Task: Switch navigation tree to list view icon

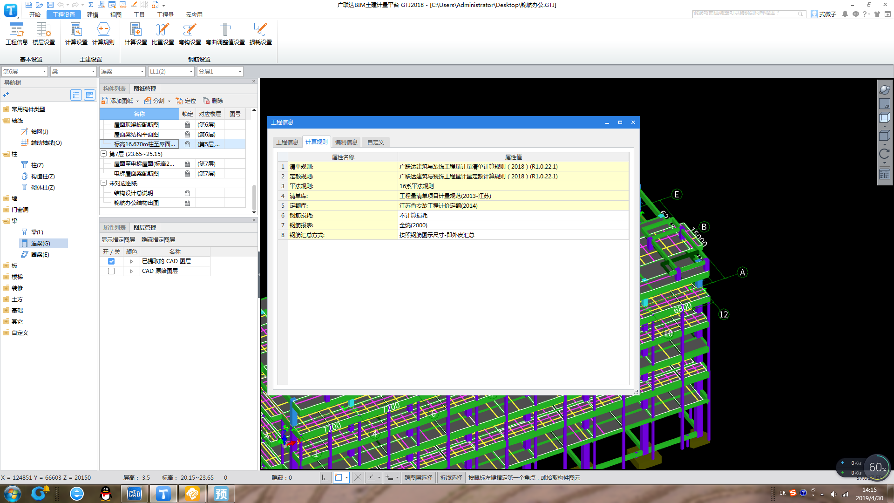Action: click(76, 95)
